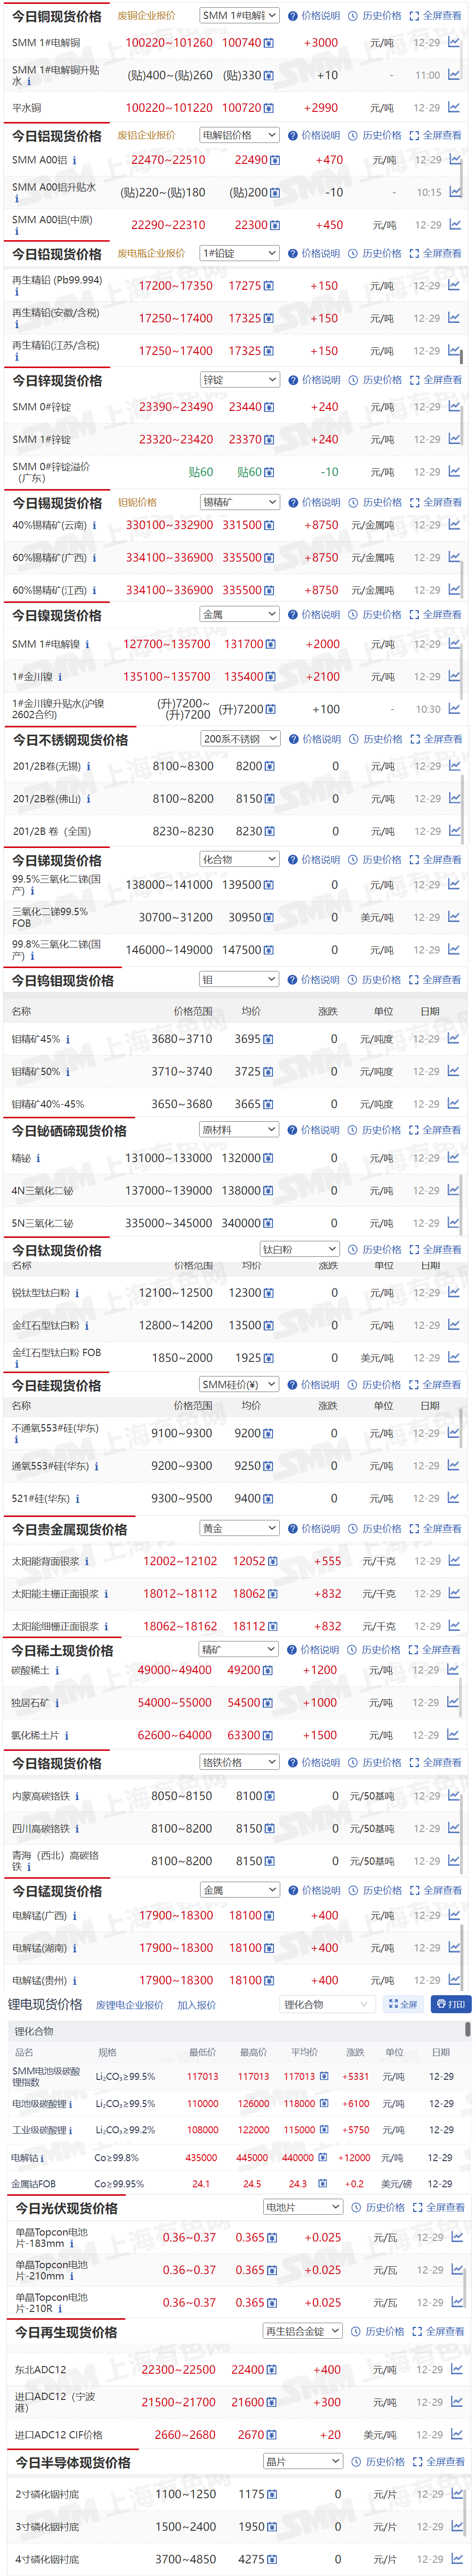Click calendar icon beside stainless price 8230

270,831
